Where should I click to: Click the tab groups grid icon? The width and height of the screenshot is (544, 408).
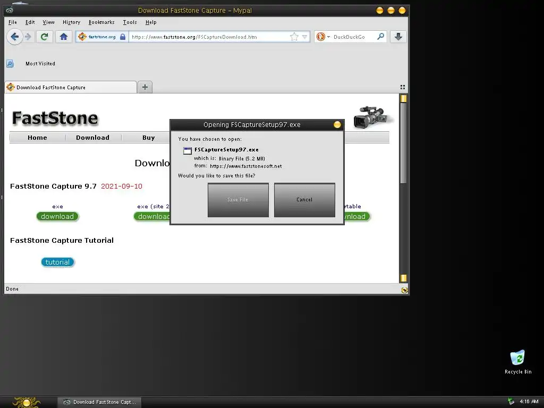pyautogui.click(x=403, y=87)
